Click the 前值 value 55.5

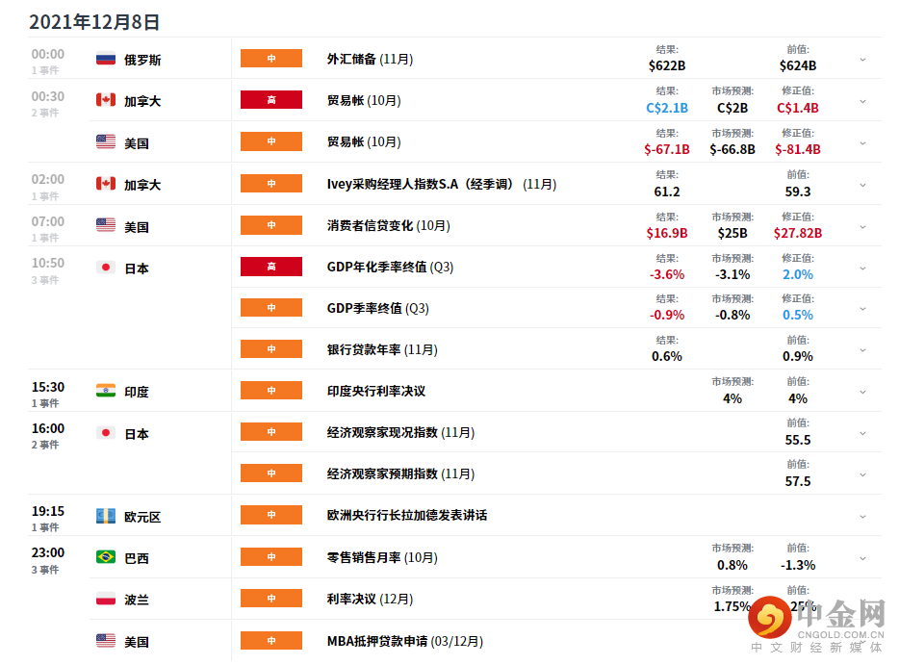798,440
